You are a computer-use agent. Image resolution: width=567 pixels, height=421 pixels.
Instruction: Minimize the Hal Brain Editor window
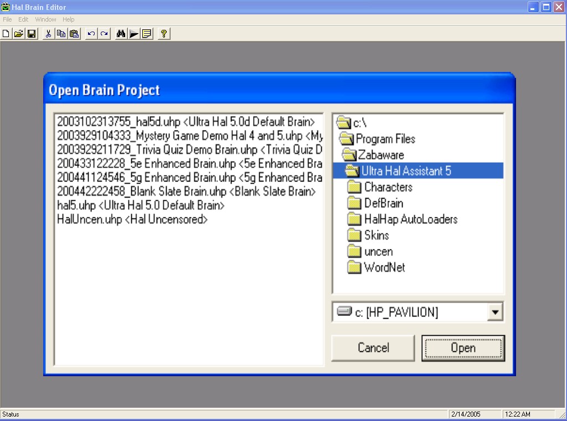(533, 7)
